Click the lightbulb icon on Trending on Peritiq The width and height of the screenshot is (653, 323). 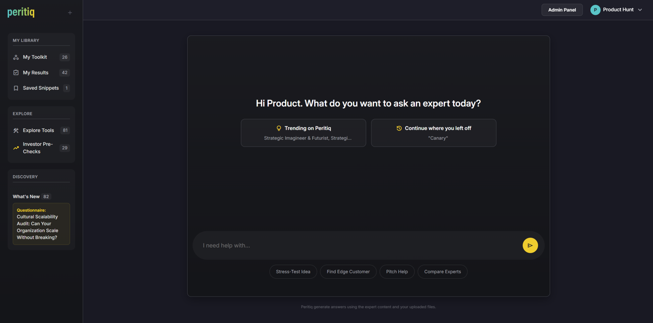[279, 128]
